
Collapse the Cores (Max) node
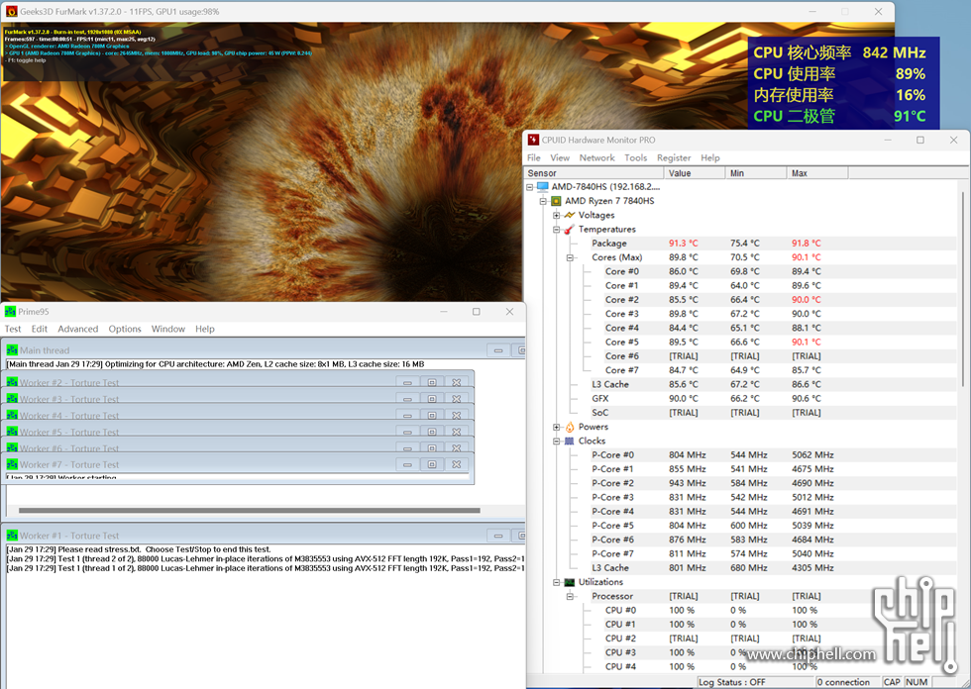click(x=570, y=258)
